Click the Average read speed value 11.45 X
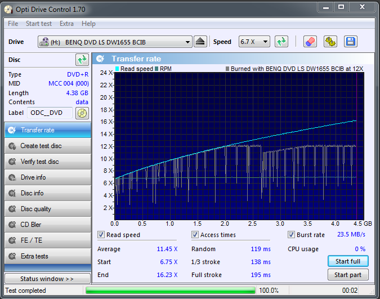 [x=167, y=249]
